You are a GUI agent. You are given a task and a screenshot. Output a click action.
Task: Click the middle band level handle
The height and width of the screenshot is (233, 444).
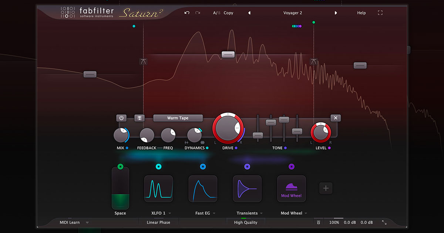pyautogui.click(x=228, y=54)
